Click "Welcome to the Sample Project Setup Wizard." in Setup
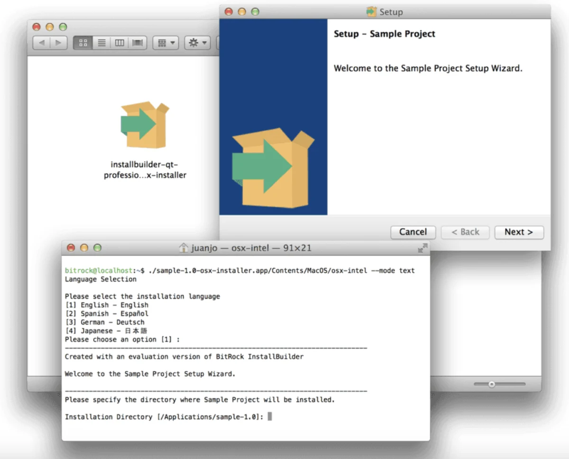 tap(428, 68)
